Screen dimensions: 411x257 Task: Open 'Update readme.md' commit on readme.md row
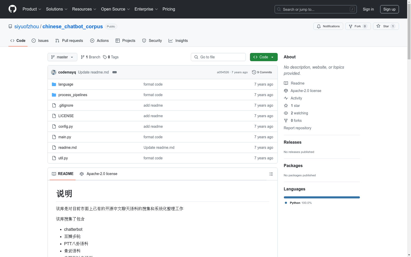[x=159, y=148]
